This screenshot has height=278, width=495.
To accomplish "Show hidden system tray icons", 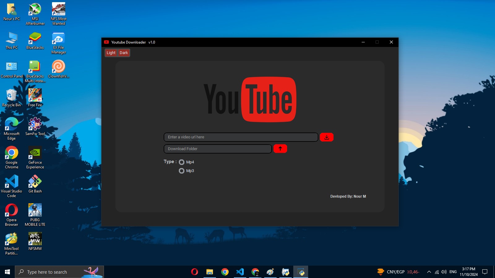I will click(x=429, y=272).
